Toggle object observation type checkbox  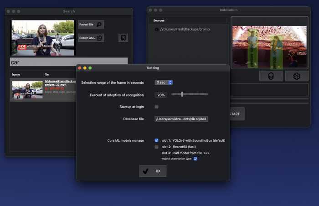196,159
